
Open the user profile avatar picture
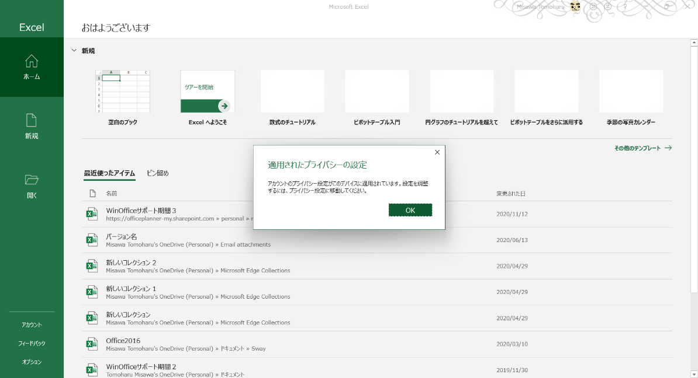[x=575, y=6]
